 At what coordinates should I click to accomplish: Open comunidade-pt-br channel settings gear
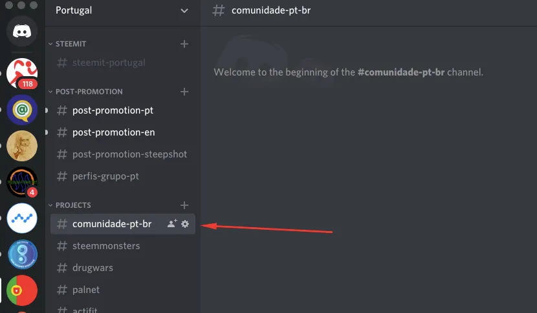(185, 224)
